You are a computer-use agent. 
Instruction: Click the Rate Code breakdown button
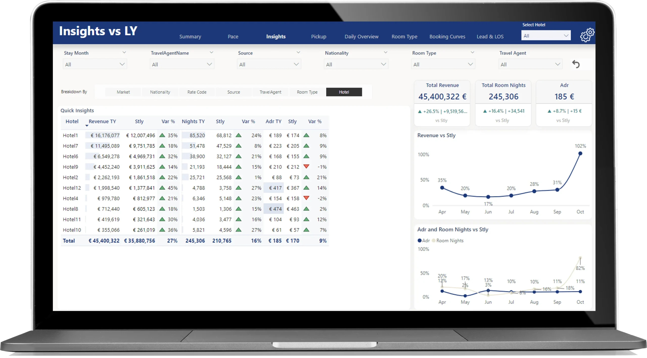tap(197, 92)
